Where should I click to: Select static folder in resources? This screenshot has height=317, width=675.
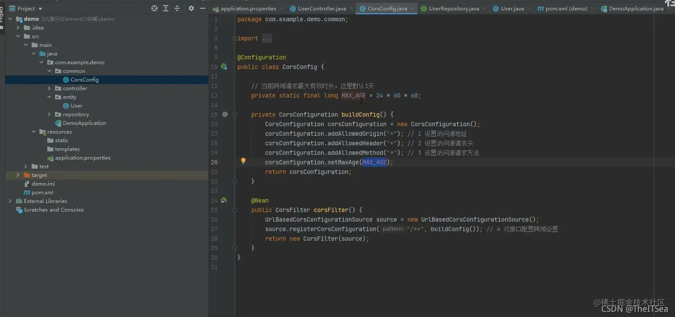62,140
